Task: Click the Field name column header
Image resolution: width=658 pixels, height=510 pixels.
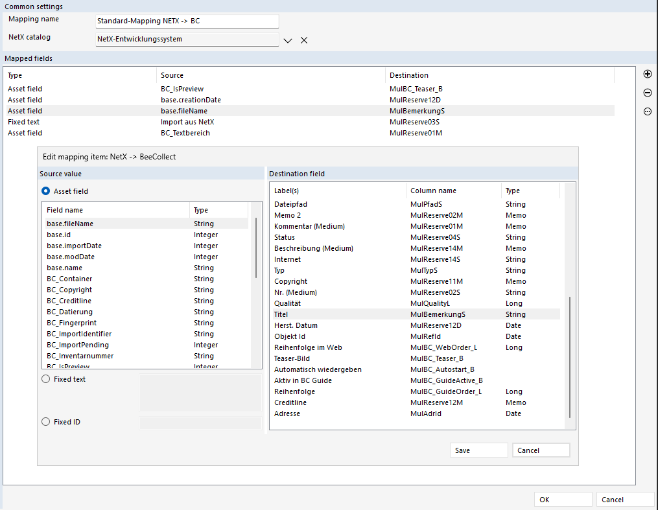Action: click(65, 210)
